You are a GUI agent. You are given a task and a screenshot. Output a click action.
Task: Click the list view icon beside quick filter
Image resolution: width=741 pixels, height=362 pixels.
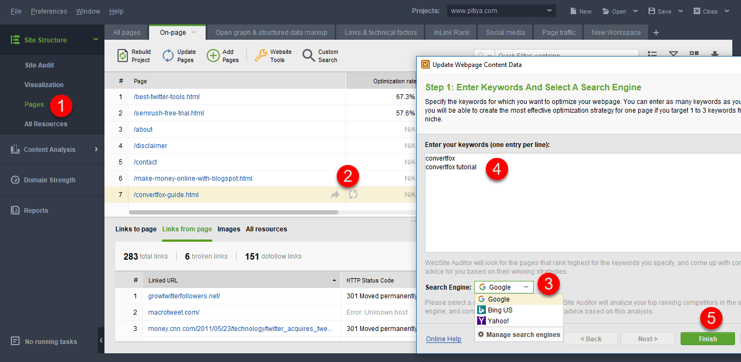click(x=652, y=54)
